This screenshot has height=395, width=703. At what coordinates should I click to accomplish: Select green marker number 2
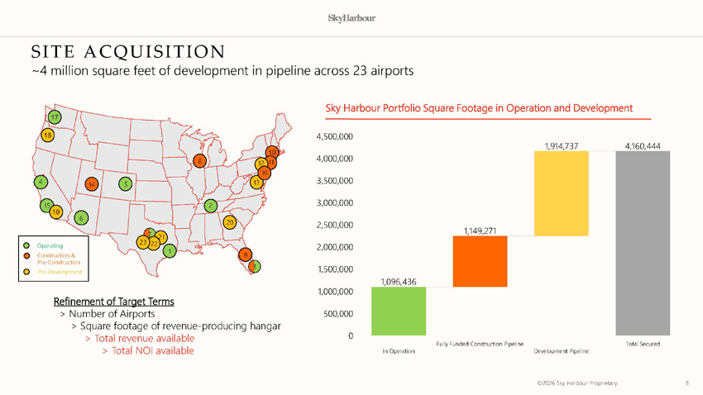(211, 205)
